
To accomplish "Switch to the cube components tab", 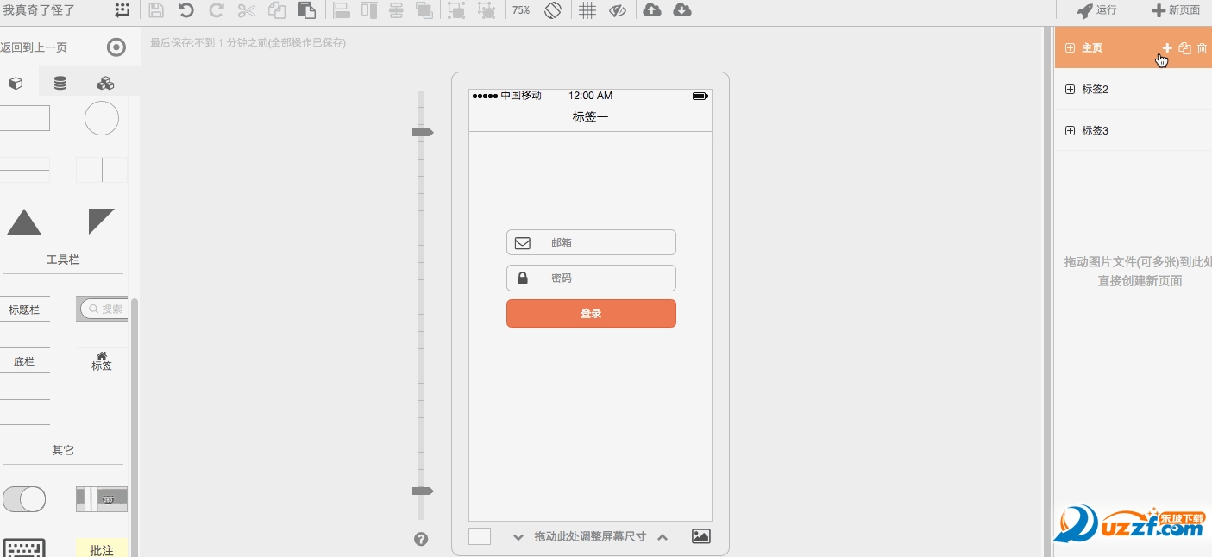I will coord(16,84).
